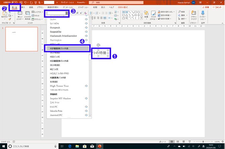
Task: Click the Reuse Slides icon
Action: (28, 13)
